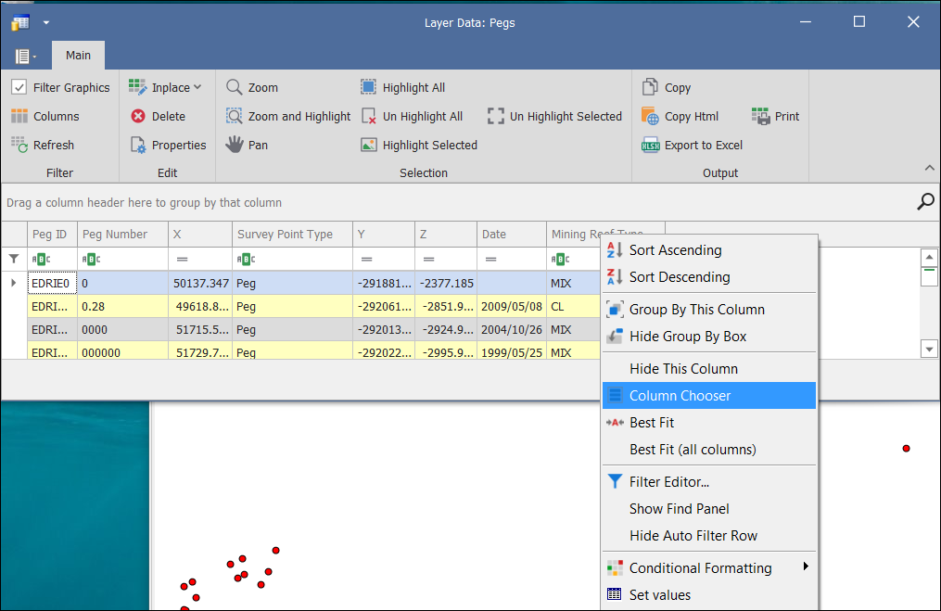Click the Zoom magnifier icon
This screenshot has height=611, width=941.
[x=235, y=87]
